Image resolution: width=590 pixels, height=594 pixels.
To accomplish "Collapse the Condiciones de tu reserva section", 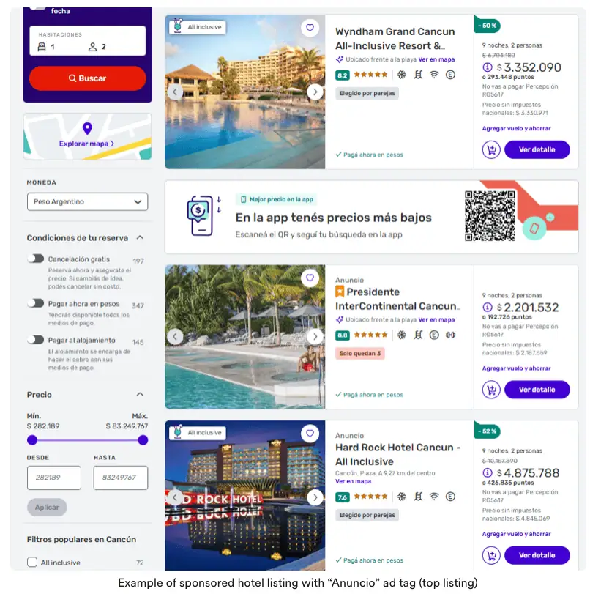I will click(140, 237).
